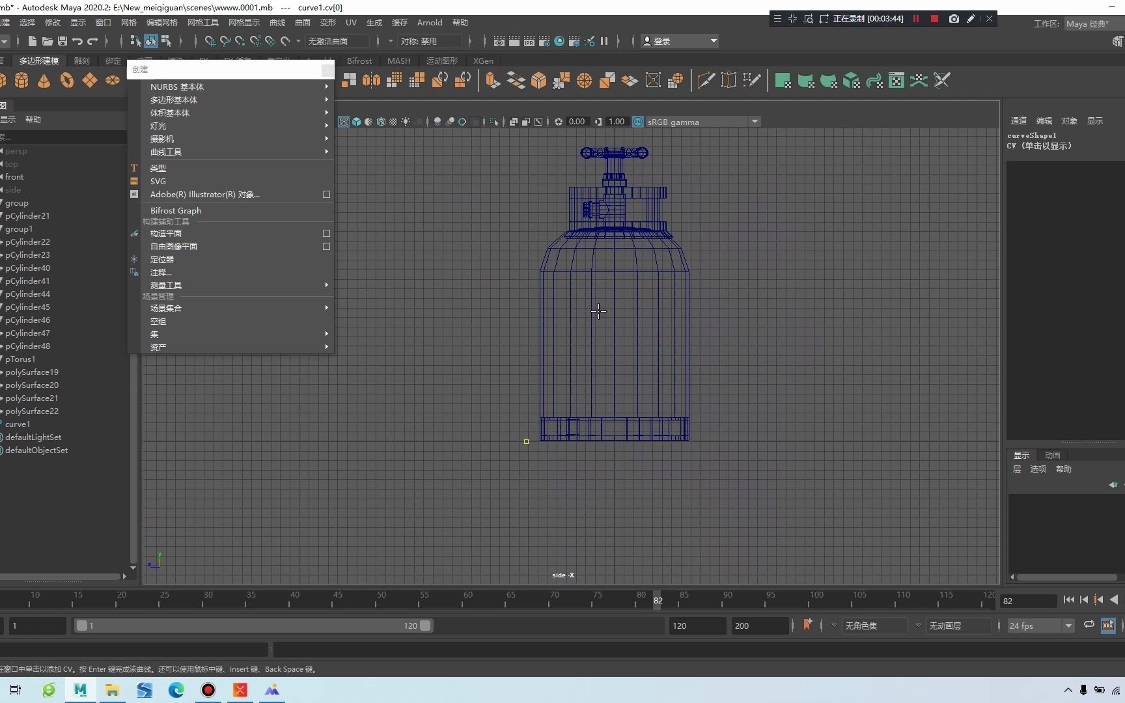1125x703 pixels.
Task: Redo the action with the redo arrow
Action: [92, 41]
